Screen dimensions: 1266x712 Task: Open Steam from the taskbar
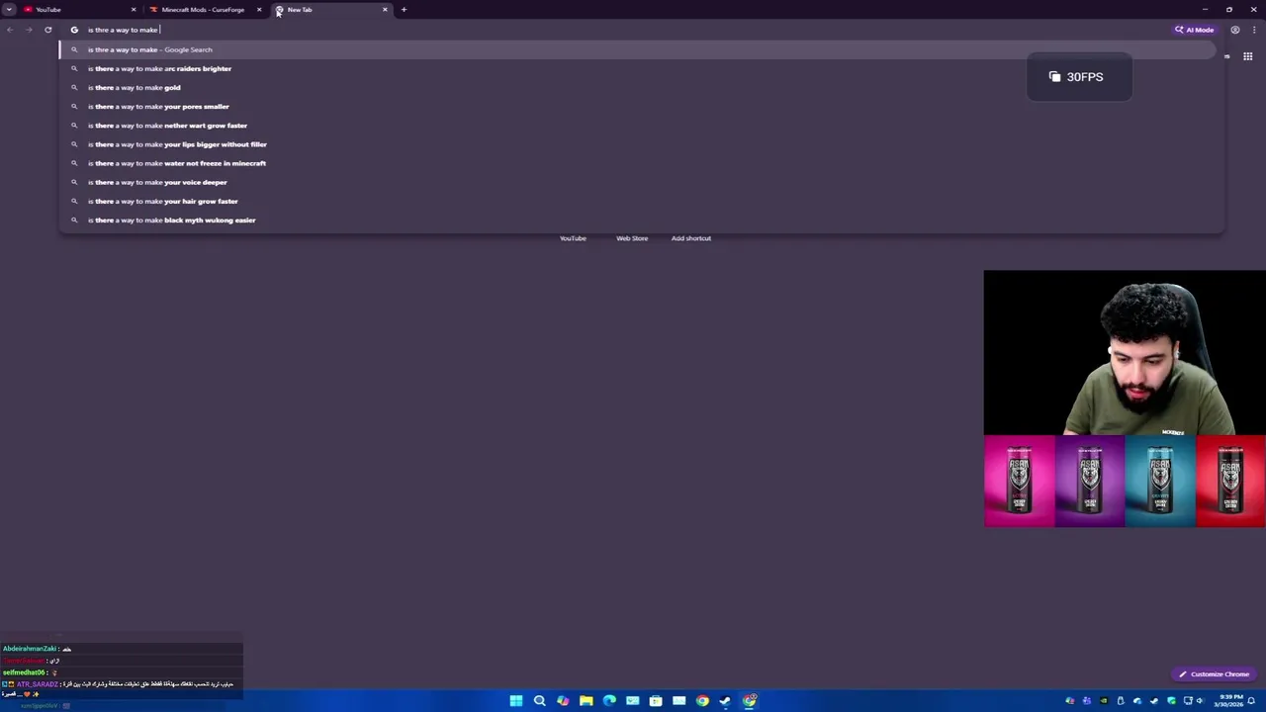[725, 701]
